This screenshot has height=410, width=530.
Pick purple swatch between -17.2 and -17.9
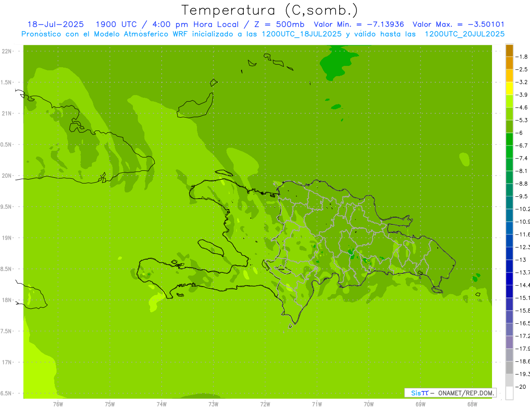click(x=509, y=342)
